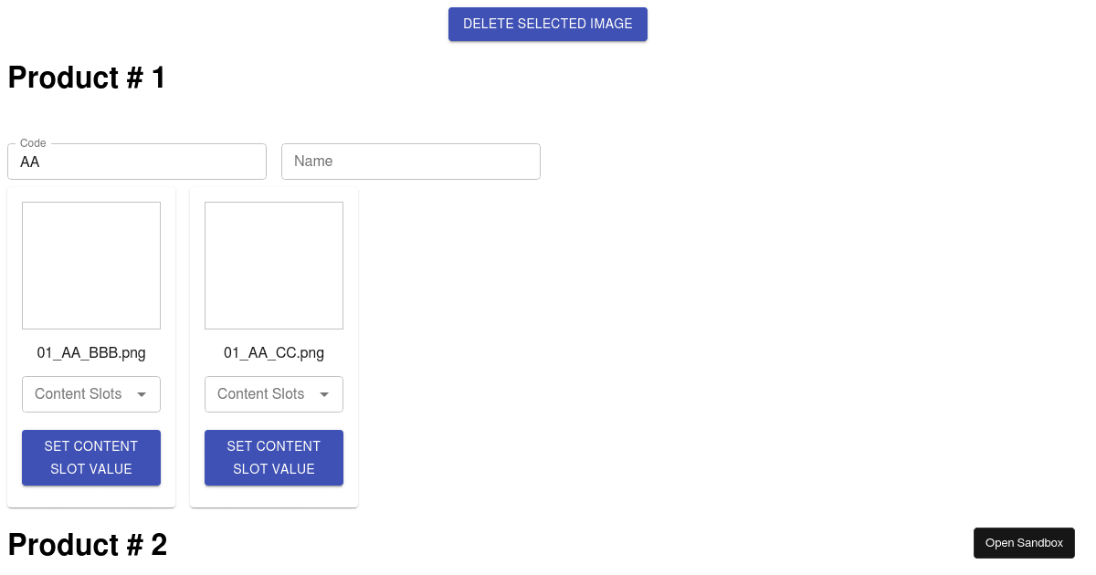Click into the Name text field
This screenshot has width=1096, height=575.
pyautogui.click(x=411, y=162)
